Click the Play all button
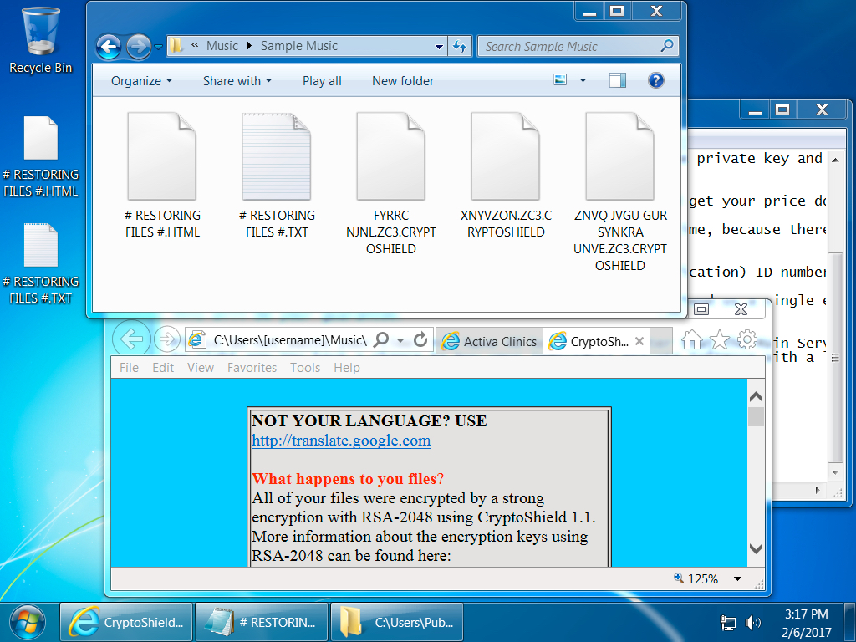Screen dimensions: 856x642 click(x=322, y=81)
